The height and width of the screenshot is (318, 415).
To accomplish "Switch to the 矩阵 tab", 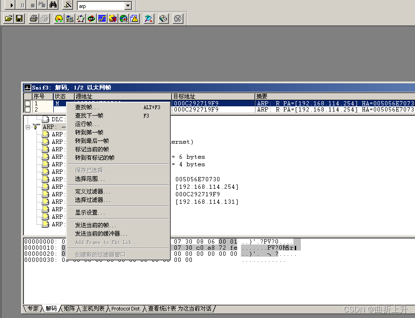I will (x=69, y=309).
